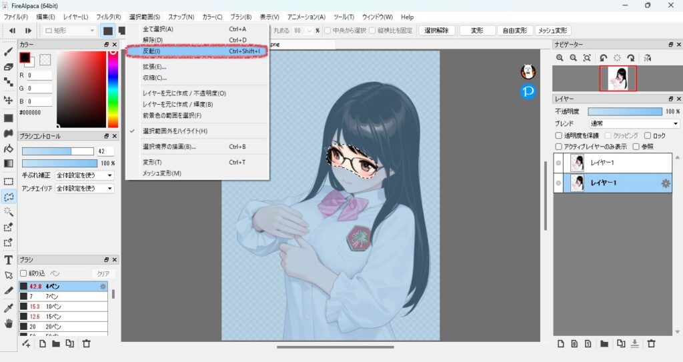683x362 pixels.
Task: Click the navigator zoom in icon
Action: click(x=560, y=58)
